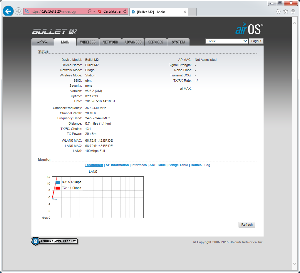
Task: Expand the Tools dropdown
Action: (x=227, y=41)
